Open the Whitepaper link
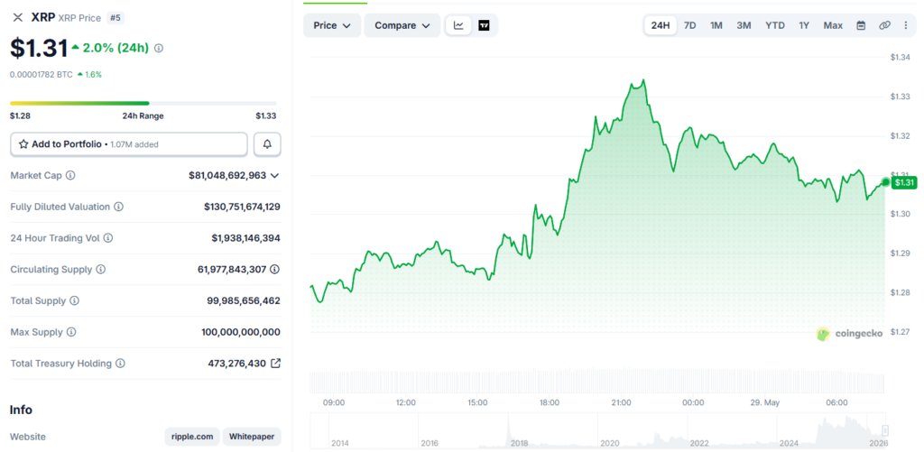This screenshot has width=924, height=452. point(252,437)
